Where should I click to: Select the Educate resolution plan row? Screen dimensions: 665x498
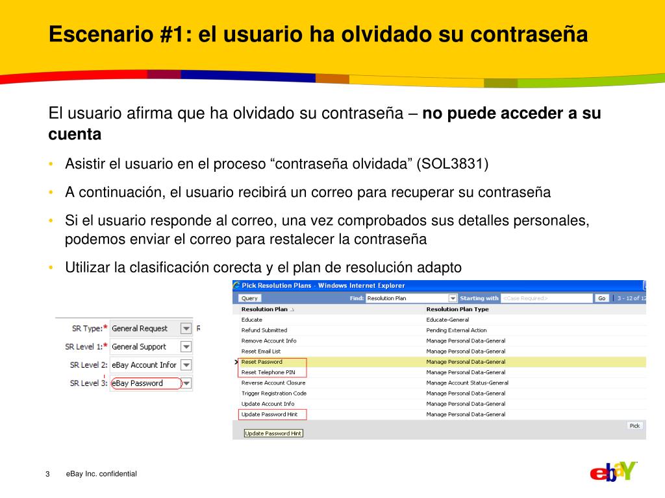[440, 320]
